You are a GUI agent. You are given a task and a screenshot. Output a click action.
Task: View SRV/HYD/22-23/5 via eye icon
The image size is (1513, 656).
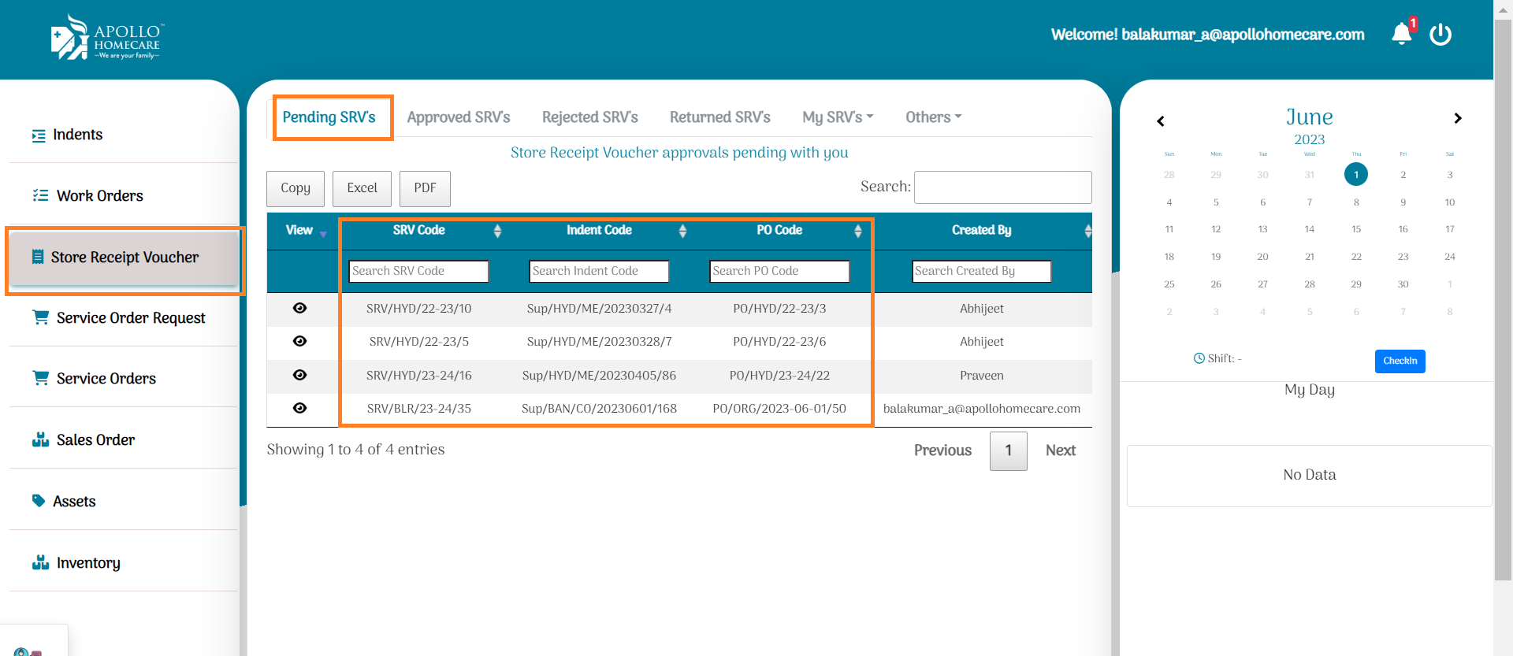[299, 341]
